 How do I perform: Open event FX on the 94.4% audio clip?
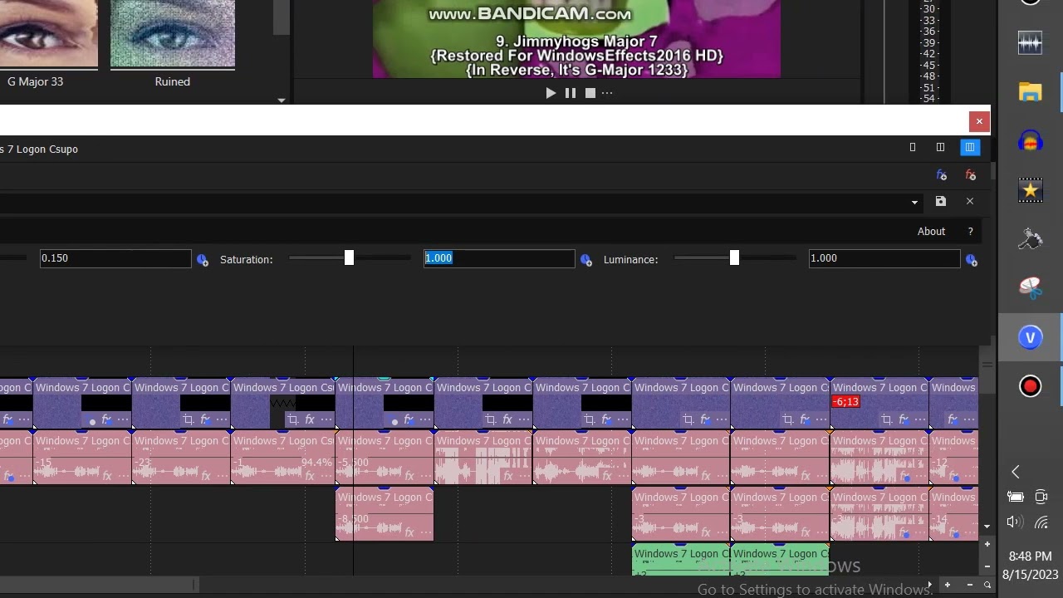pos(310,476)
